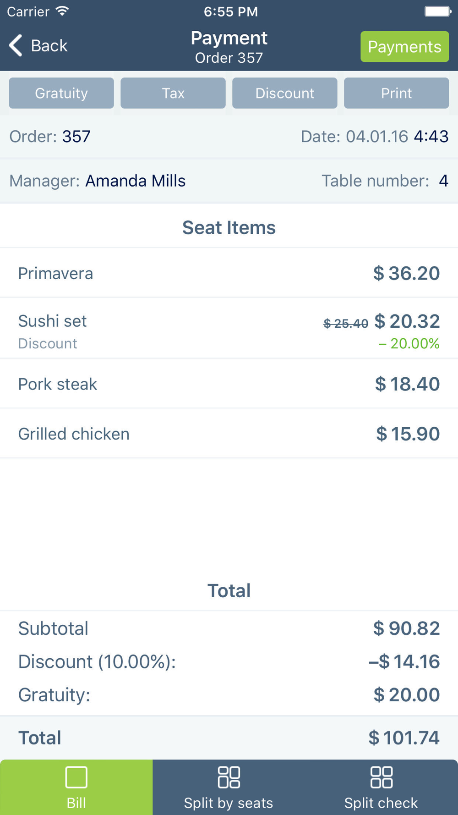This screenshot has width=458, height=815.
Task: Choose the Grilled chicken line item
Action: (229, 434)
